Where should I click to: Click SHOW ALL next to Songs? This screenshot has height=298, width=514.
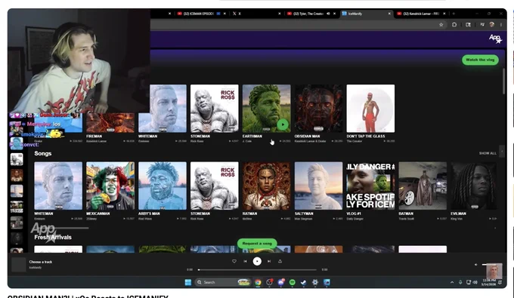tap(488, 153)
